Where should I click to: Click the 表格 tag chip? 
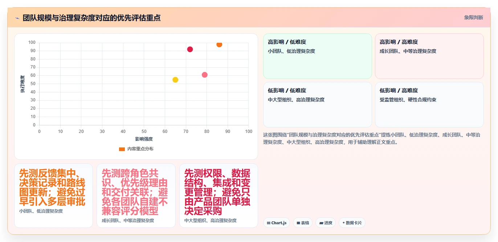tap(303, 223)
